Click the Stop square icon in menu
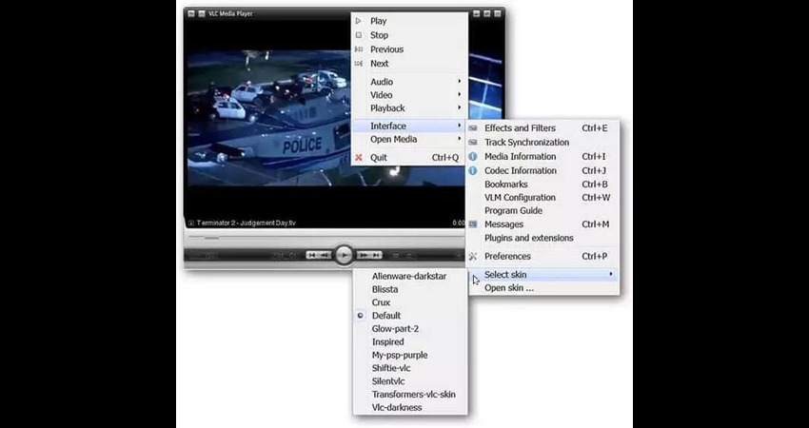Screen dimensions: 809x428 (359, 35)
